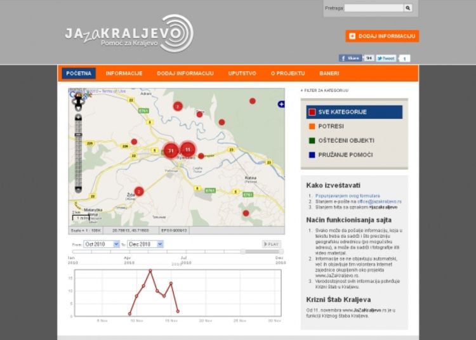The width and height of the screenshot is (476, 340).
Task: Expand the map layer switcher plus icon
Action: coord(281,104)
